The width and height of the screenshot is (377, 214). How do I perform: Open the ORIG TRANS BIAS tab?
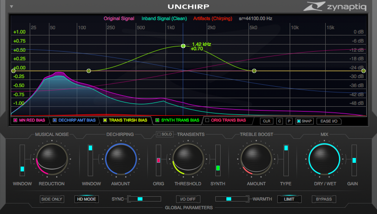pyautogui.click(x=225, y=120)
